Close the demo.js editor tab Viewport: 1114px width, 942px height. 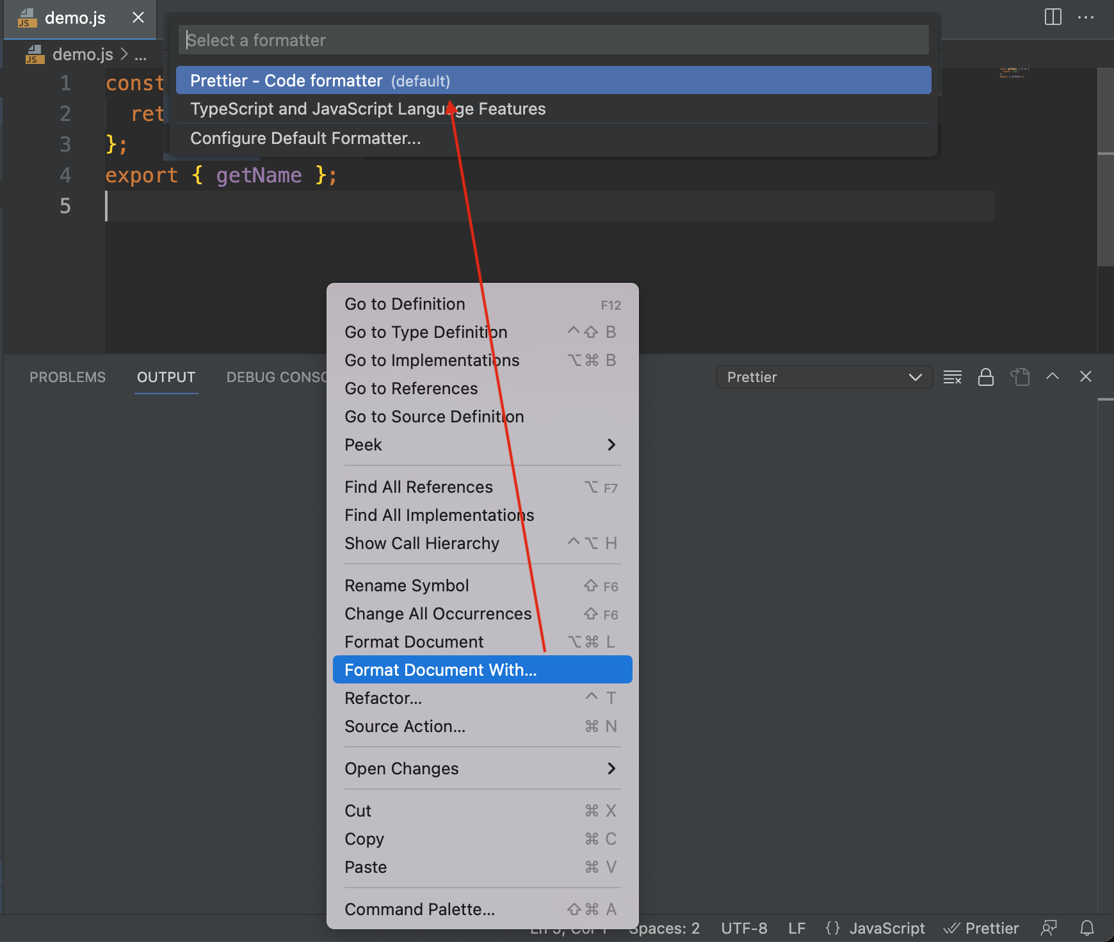(x=138, y=18)
